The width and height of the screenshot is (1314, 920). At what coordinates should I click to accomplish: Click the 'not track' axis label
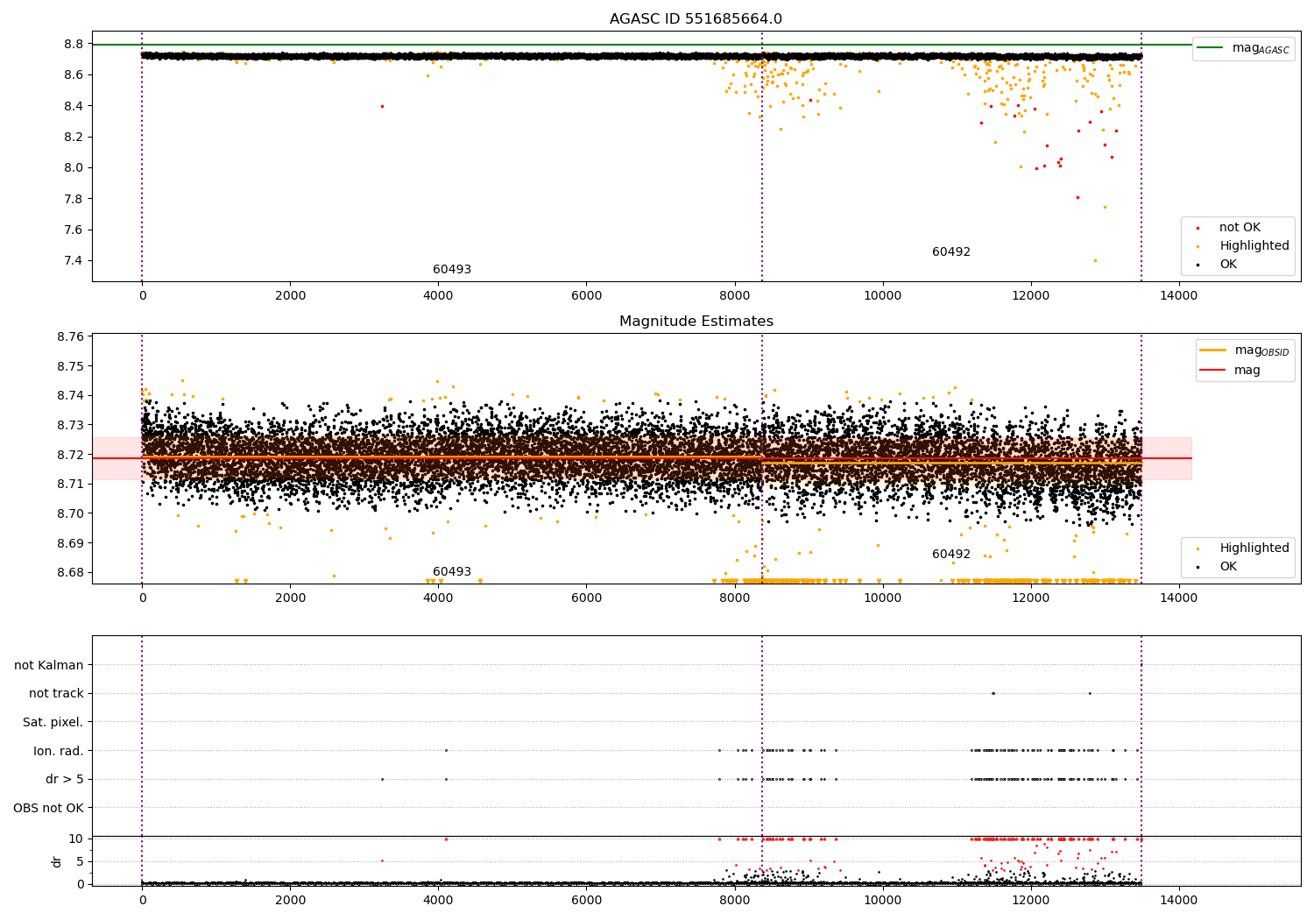tap(56, 694)
